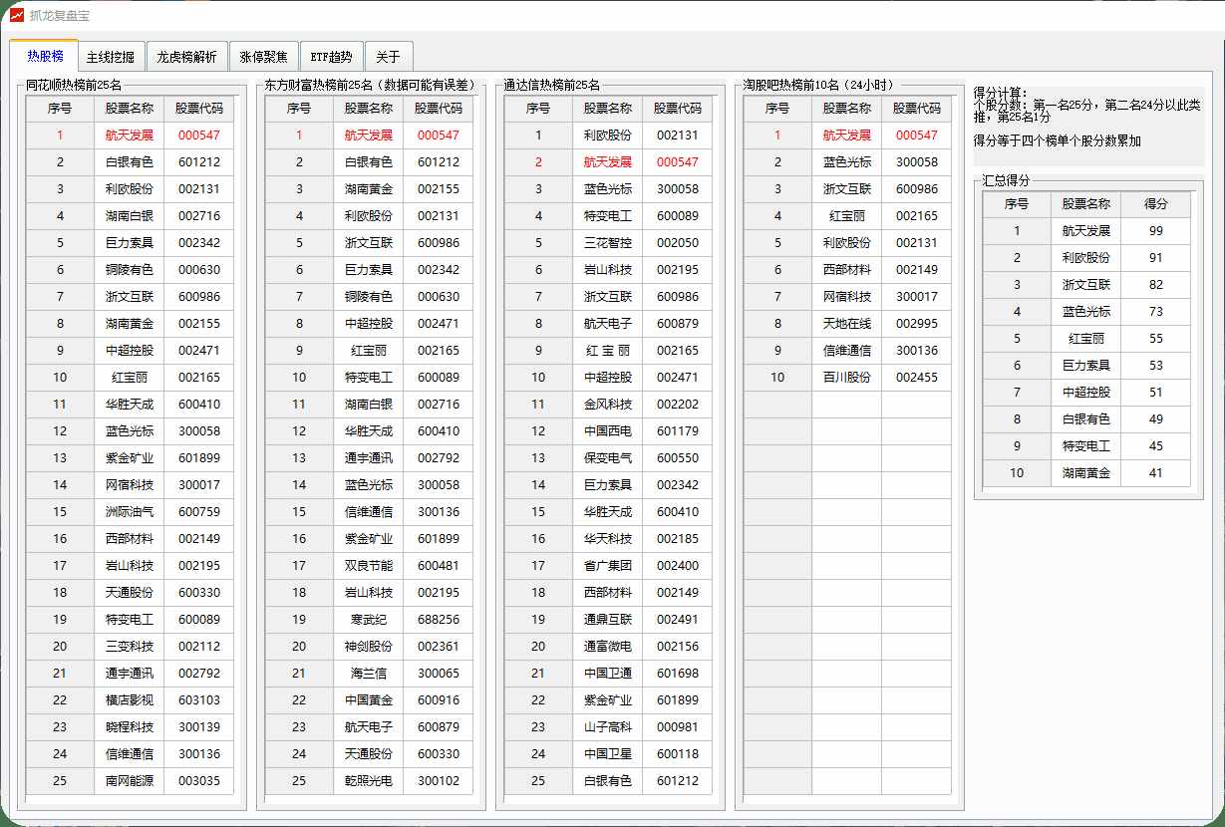This screenshot has height=827, width=1225.
Task: Go to the 关于 tab
Action: point(388,57)
